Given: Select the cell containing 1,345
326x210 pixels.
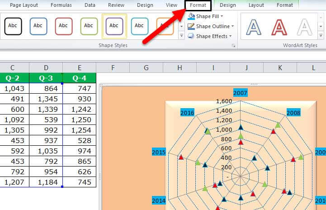Looking at the screenshot, I should click(x=46, y=99).
